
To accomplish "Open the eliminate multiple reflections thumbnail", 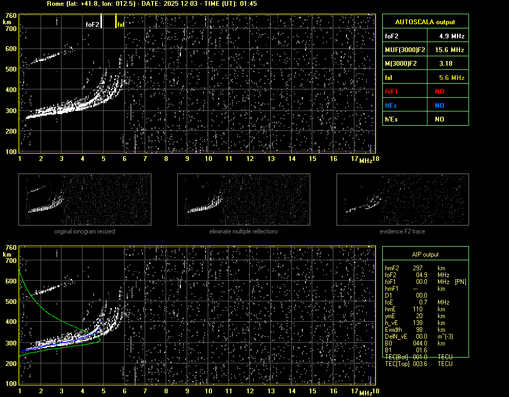I will pos(243,200).
